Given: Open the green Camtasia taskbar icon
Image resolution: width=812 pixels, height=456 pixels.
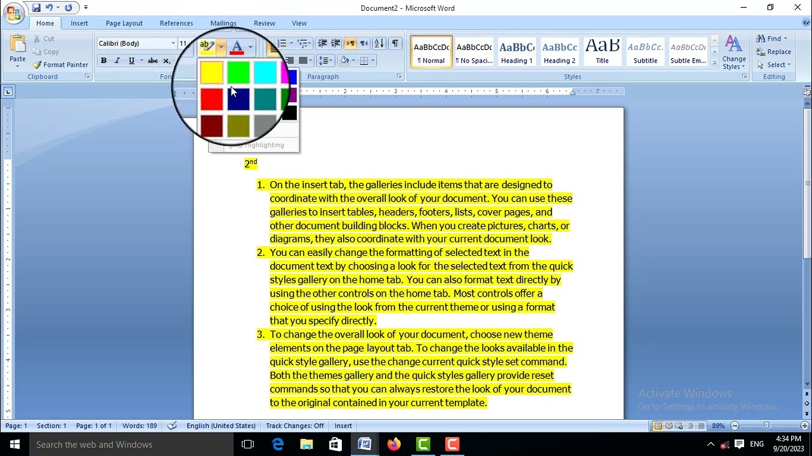Looking at the screenshot, I should [423, 445].
